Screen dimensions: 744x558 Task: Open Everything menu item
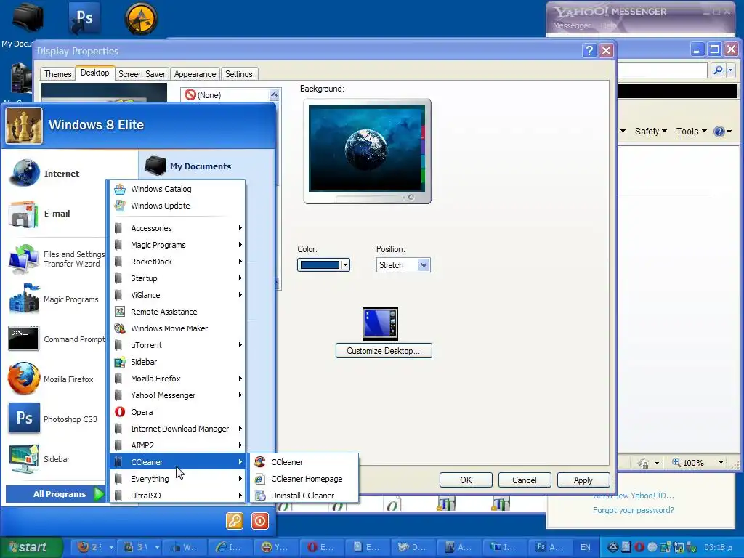[177, 479]
